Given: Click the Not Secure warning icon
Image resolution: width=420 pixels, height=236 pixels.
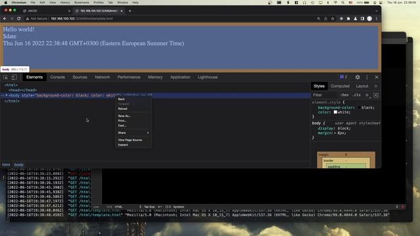Looking at the screenshot, I should 28,19.
